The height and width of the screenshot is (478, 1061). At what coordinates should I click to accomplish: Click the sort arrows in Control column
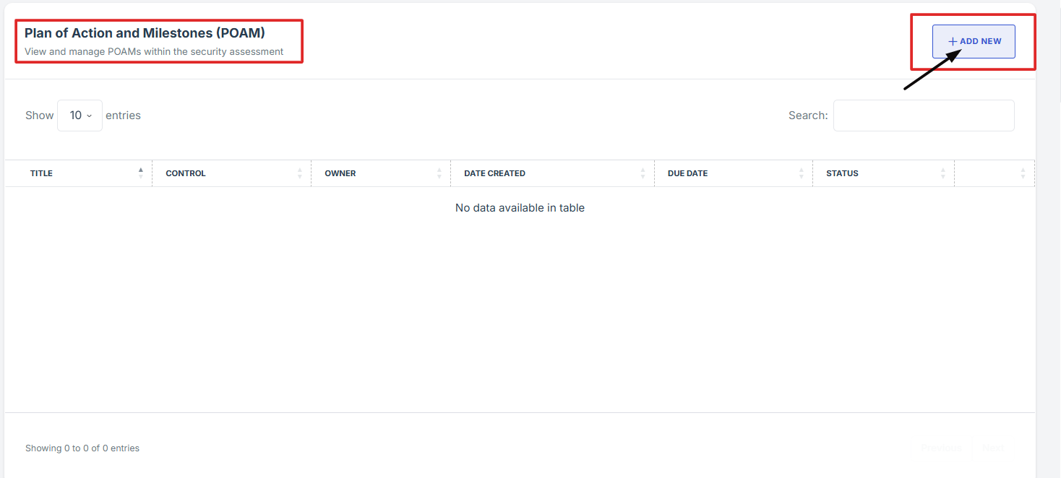[x=300, y=173]
